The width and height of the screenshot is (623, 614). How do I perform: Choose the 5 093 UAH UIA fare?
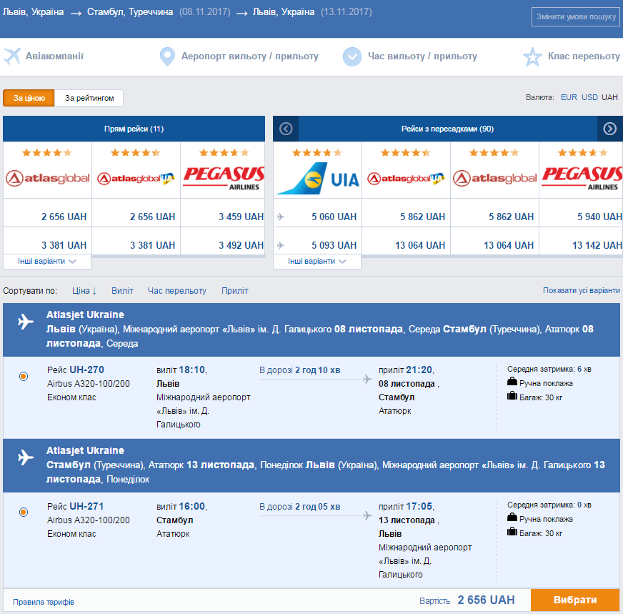(x=334, y=245)
